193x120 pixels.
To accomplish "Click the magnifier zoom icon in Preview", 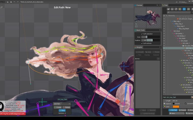I will [x=136, y=24].
